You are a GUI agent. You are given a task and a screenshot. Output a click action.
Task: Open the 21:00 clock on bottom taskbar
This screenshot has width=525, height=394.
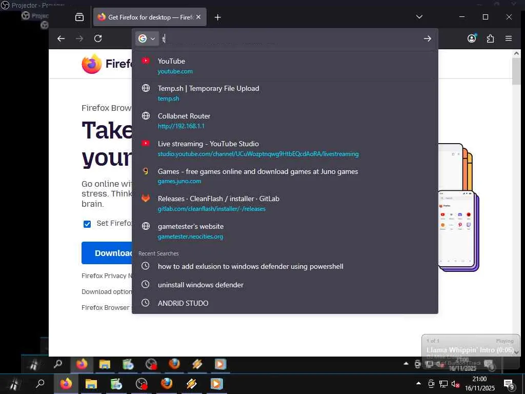479,384
